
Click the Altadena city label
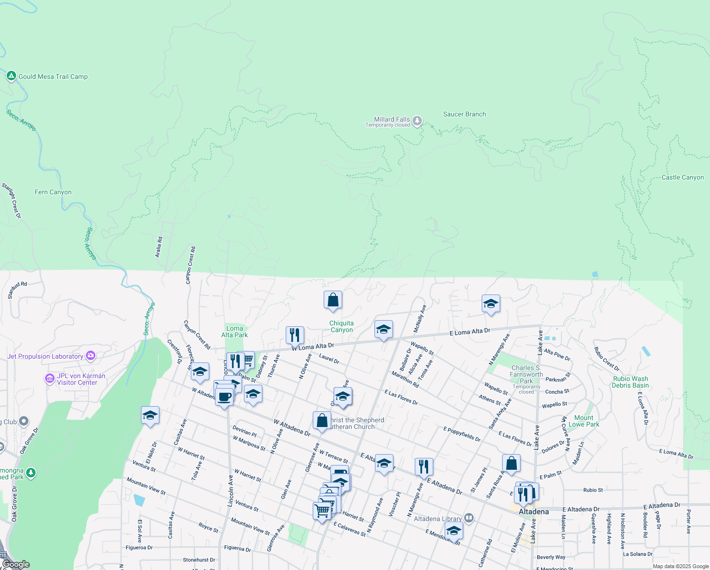coord(533,512)
